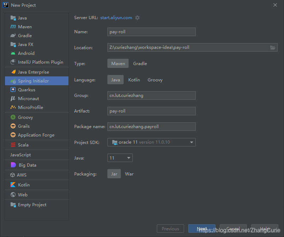This screenshot has height=237, width=284.
Task: Click the Android robot icon
Action: click(x=13, y=53)
